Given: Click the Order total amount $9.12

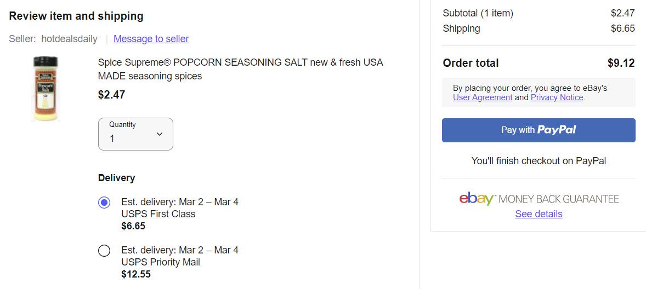Looking at the screenshot, I should [621, 63].
